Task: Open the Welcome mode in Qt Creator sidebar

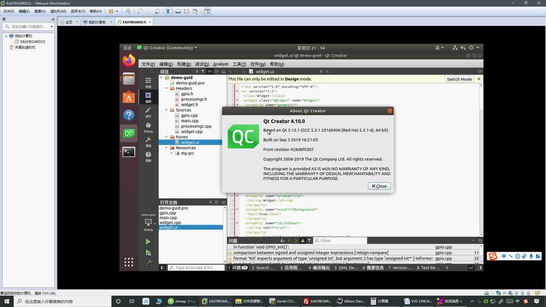Action: [148, 82]
